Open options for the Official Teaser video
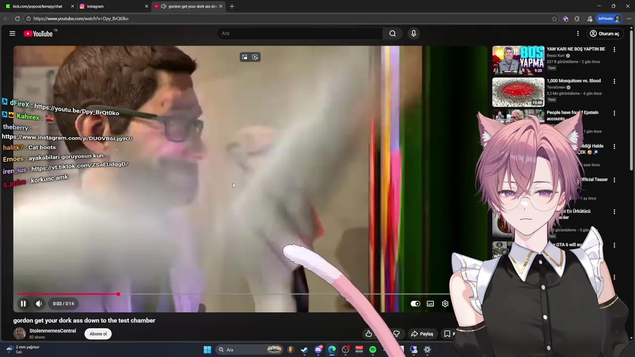Screen dimensions: 635x357 click(x=614, y=180)
